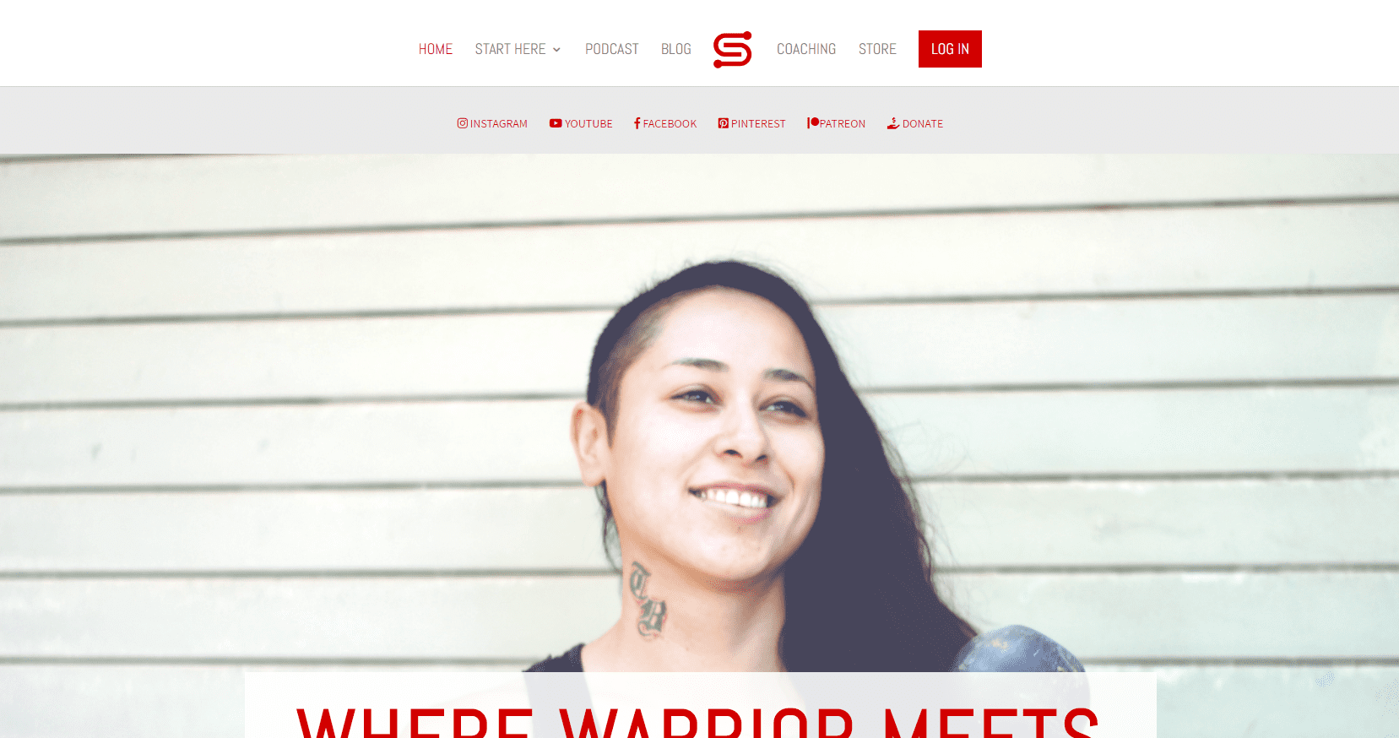1399x738 pixels.
Task: Visit the Store page
Action: [x=877, y=49]
